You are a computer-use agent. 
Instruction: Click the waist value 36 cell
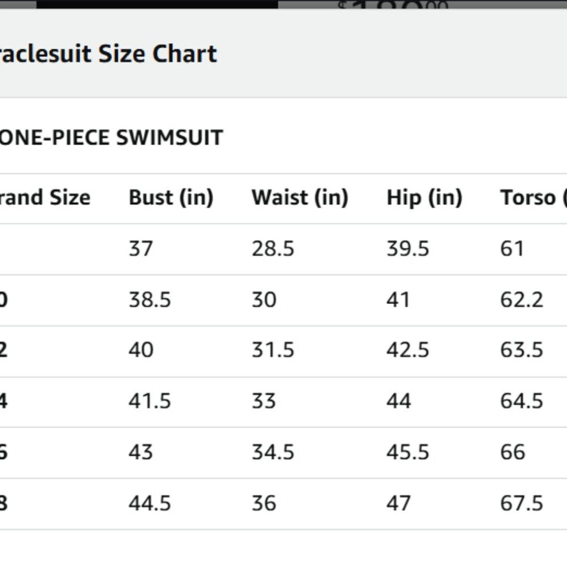coord(264,503)
